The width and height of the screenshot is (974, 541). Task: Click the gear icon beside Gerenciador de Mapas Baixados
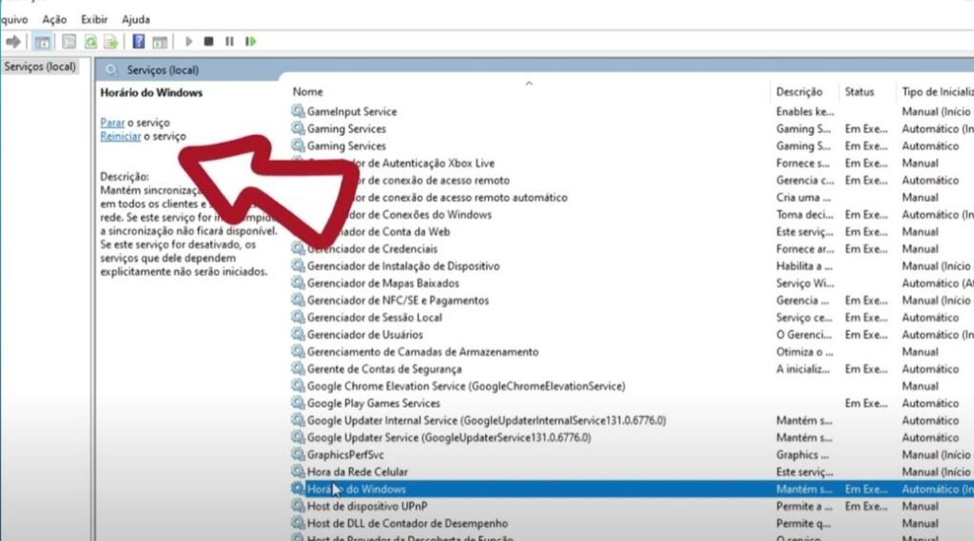tap(298, 283)
